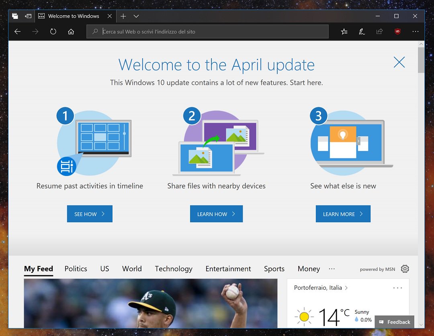The width and height of the screenshot is (434, 336).
Task: Open the red extension icon menu
Action: [x=397, y=31]
